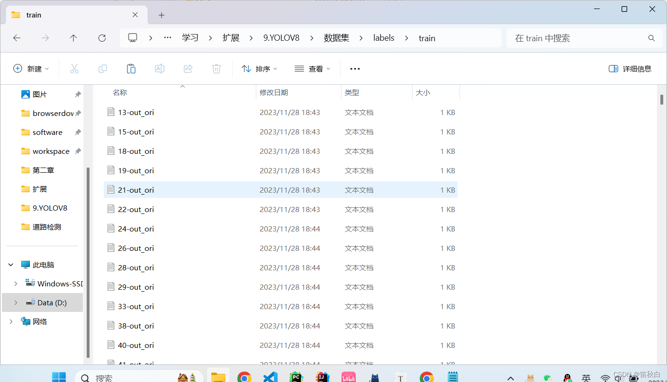
Task: Click the file list vertical scrollbar
Action: (662, 99)
